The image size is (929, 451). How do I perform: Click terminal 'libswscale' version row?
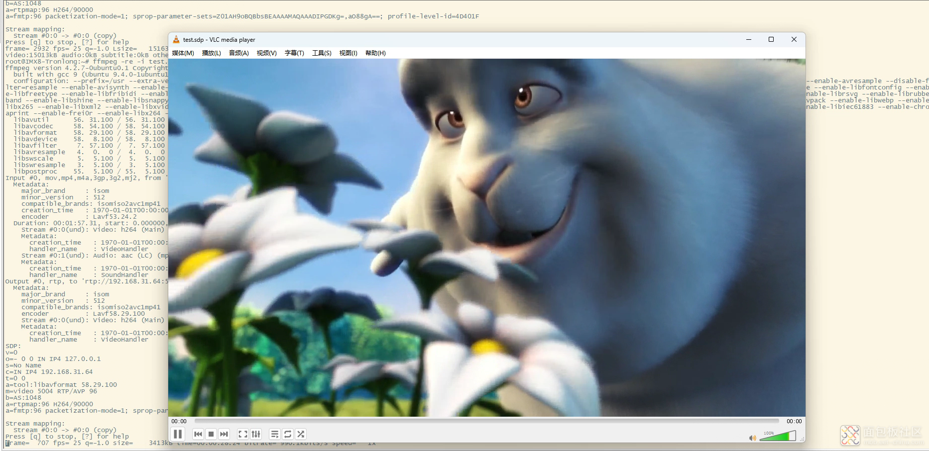pyautogui.click(x=89, y=159)
